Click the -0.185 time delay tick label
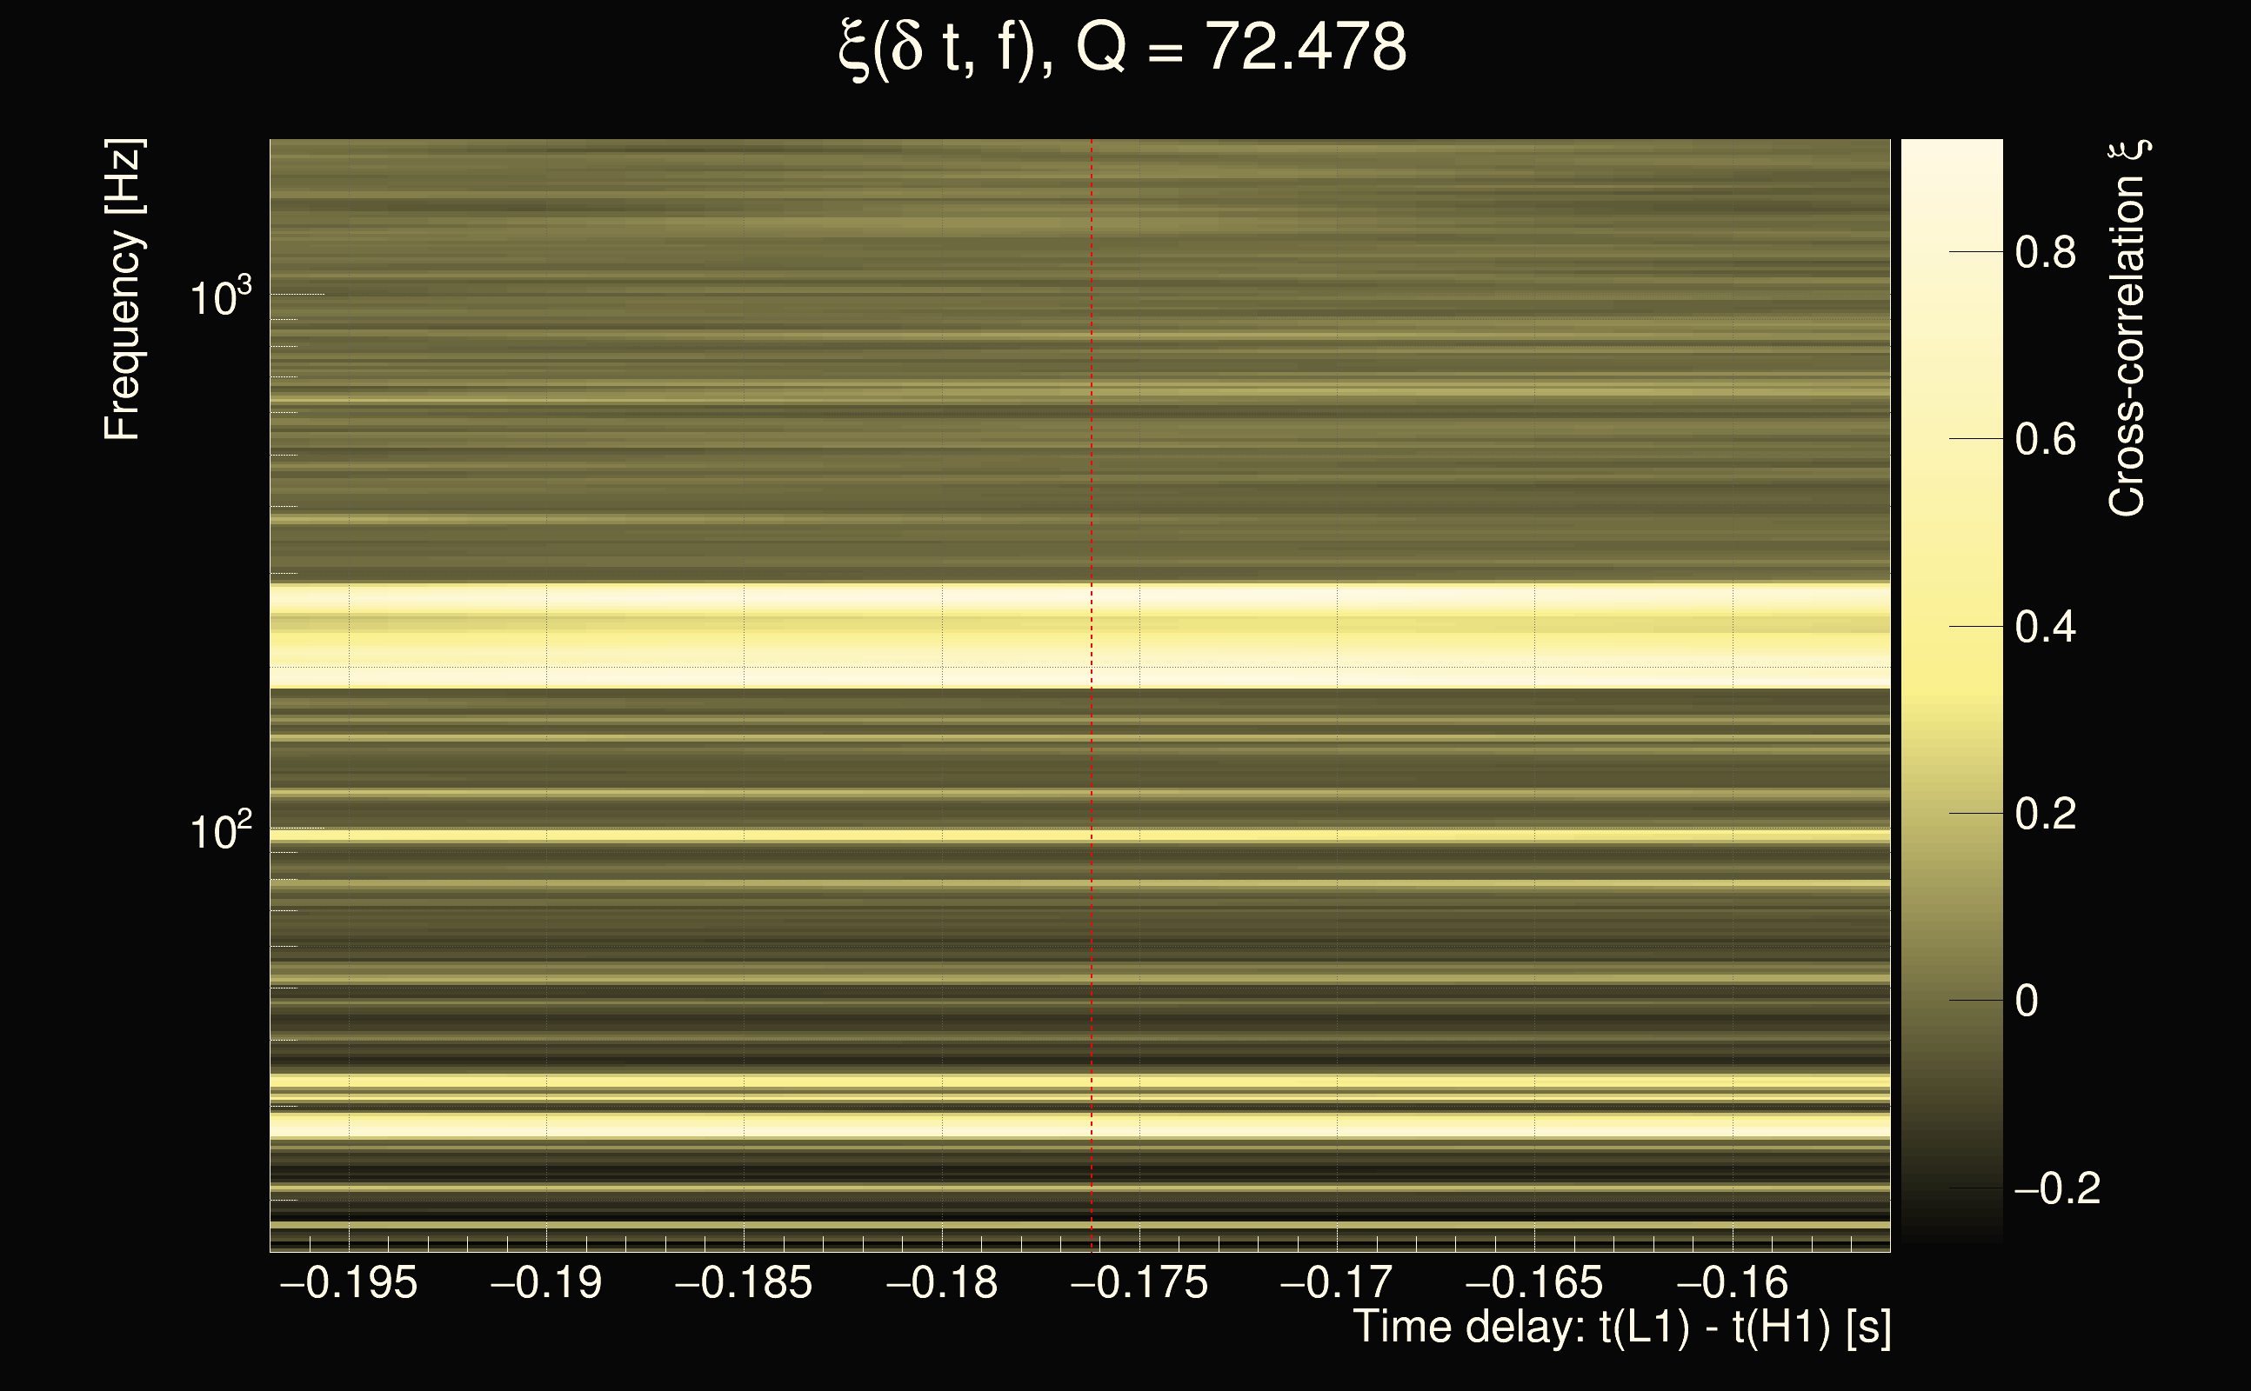Image resolution: width=2251 pixels, height=1391 pixels. pyautogui.click(x=744, y=1283)
